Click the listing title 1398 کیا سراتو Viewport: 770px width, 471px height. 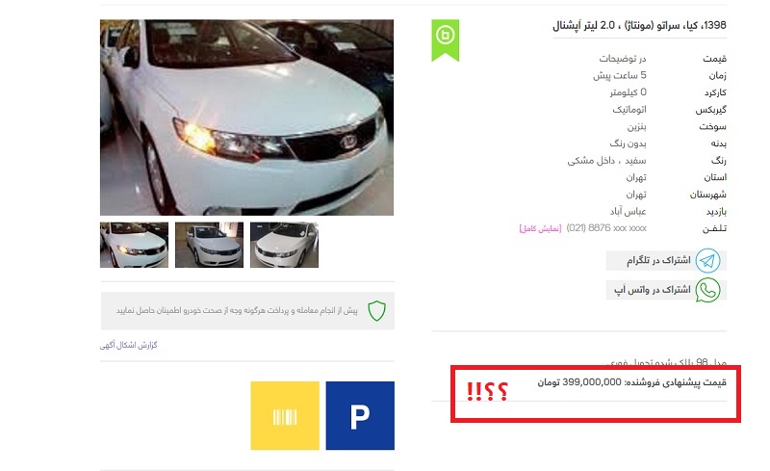tap(639, 26)
